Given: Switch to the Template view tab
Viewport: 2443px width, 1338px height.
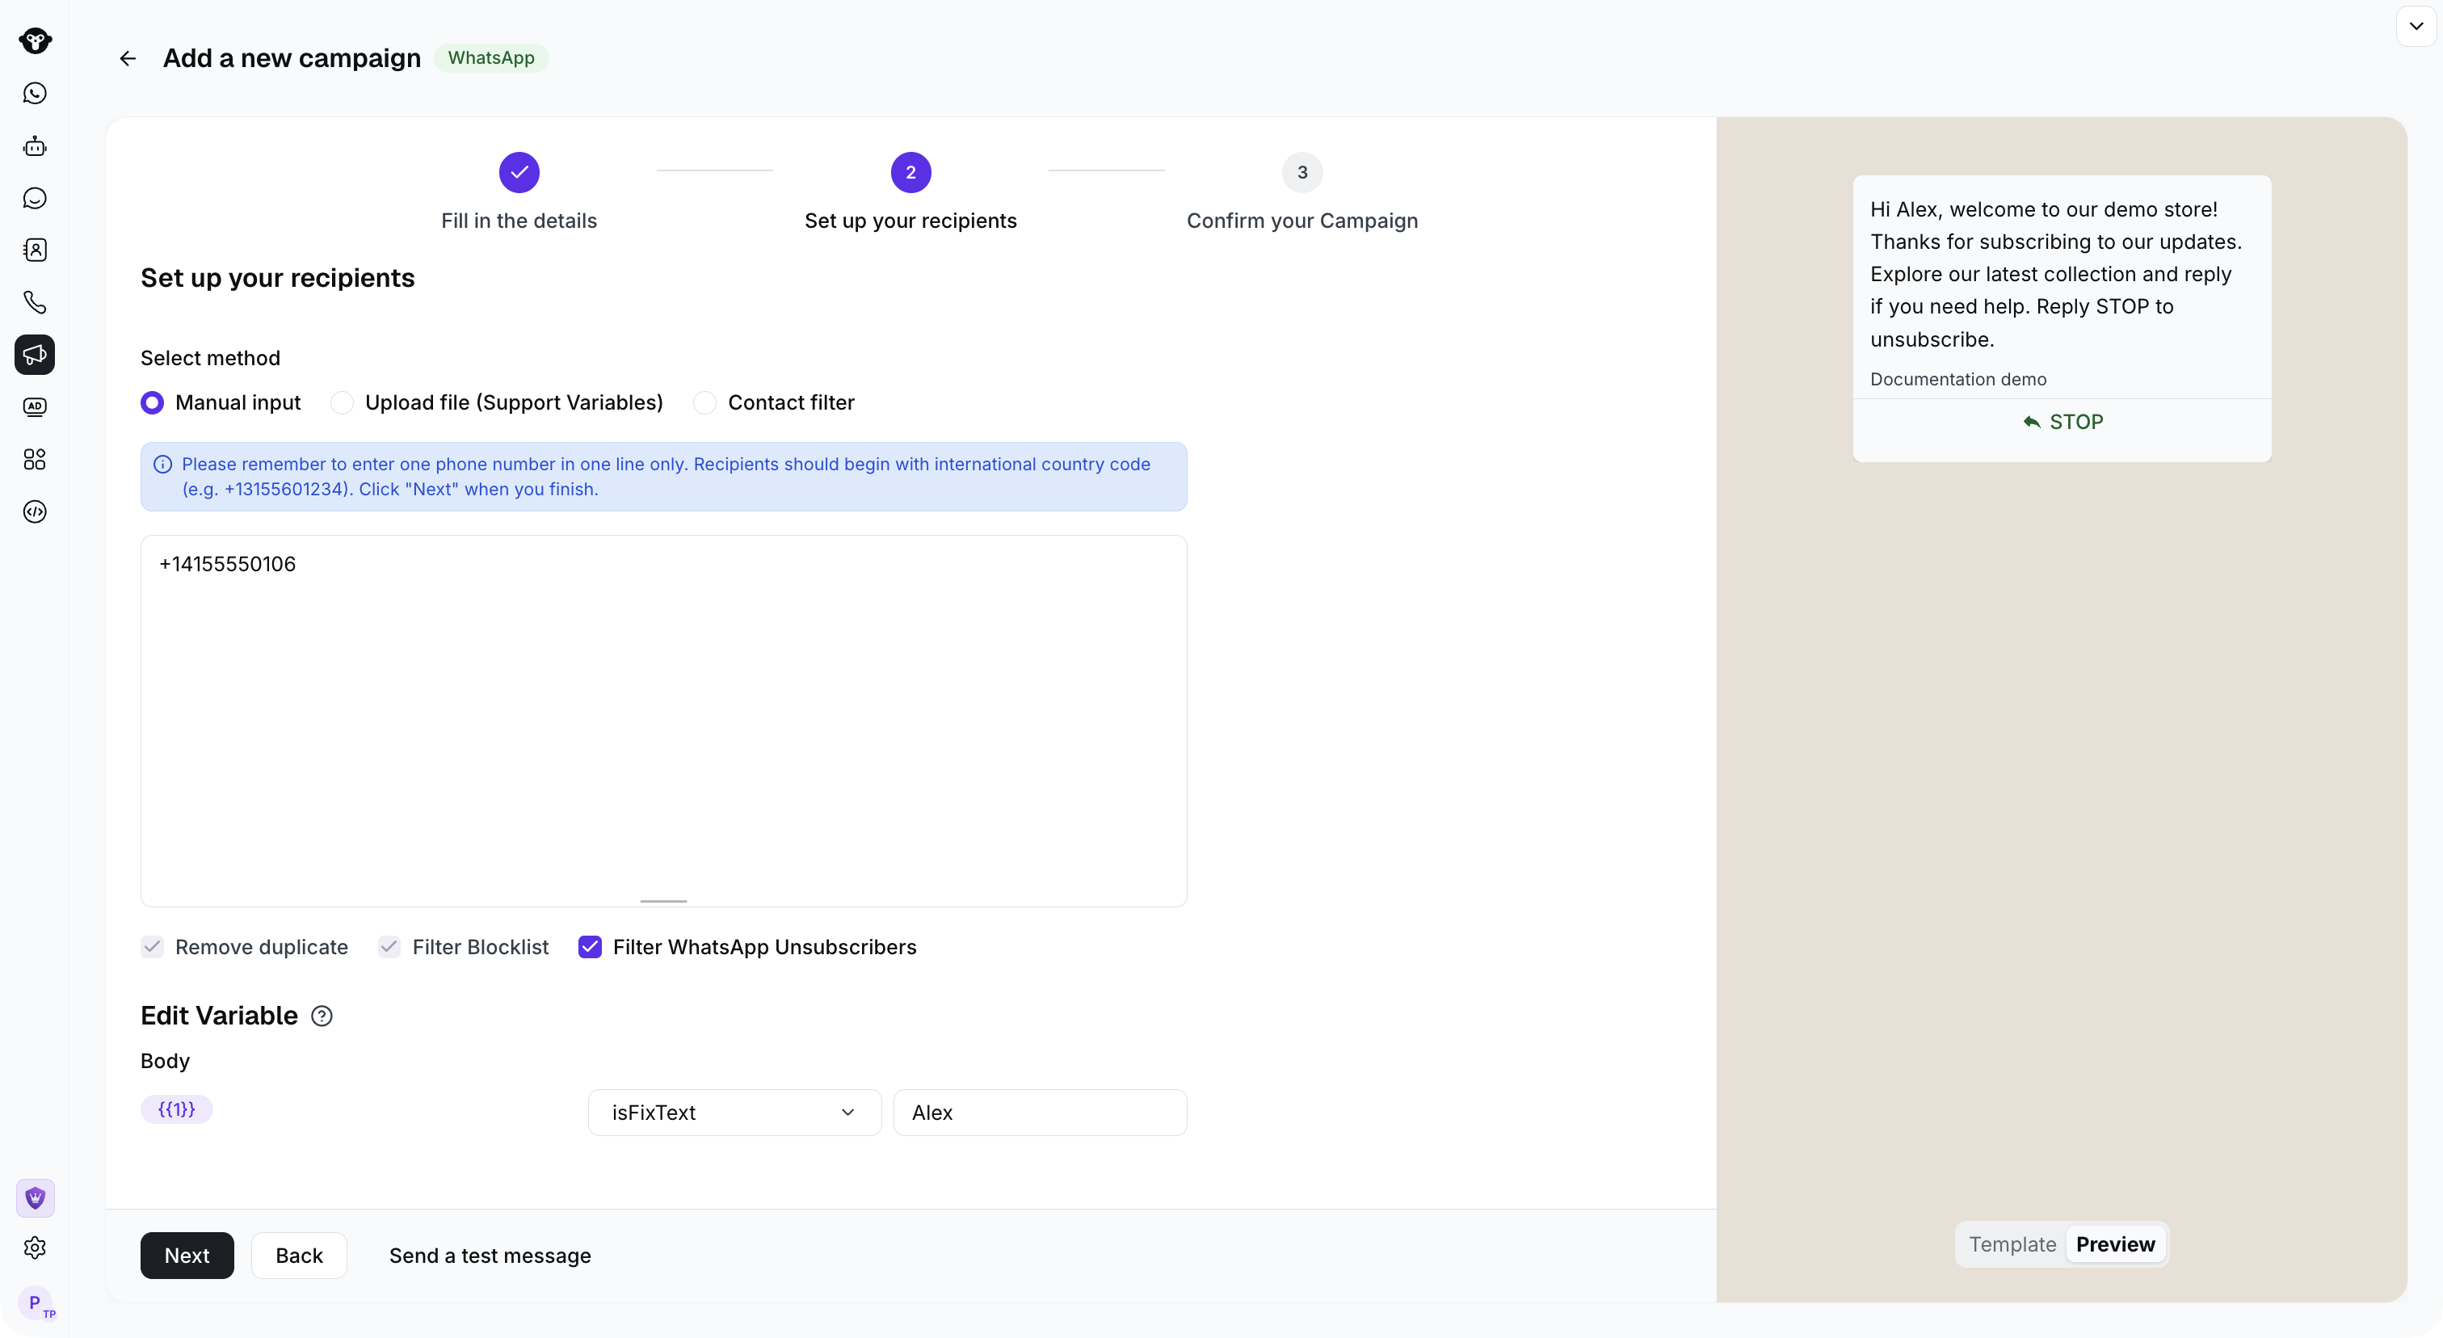Looking at the screenshot, I should coord(2012,1245).
